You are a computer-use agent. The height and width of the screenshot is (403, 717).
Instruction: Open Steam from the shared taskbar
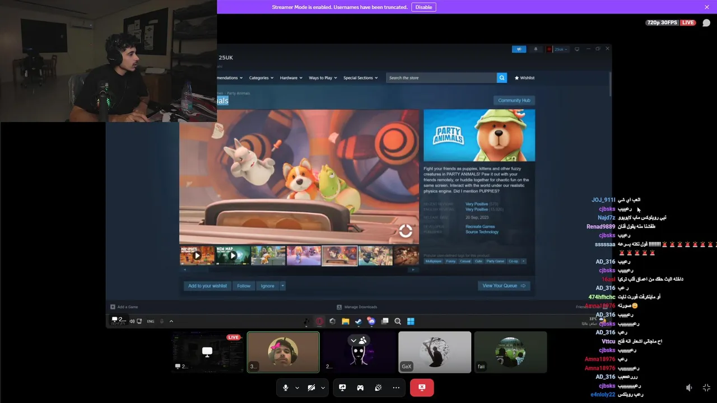click(x=358, y=321)
